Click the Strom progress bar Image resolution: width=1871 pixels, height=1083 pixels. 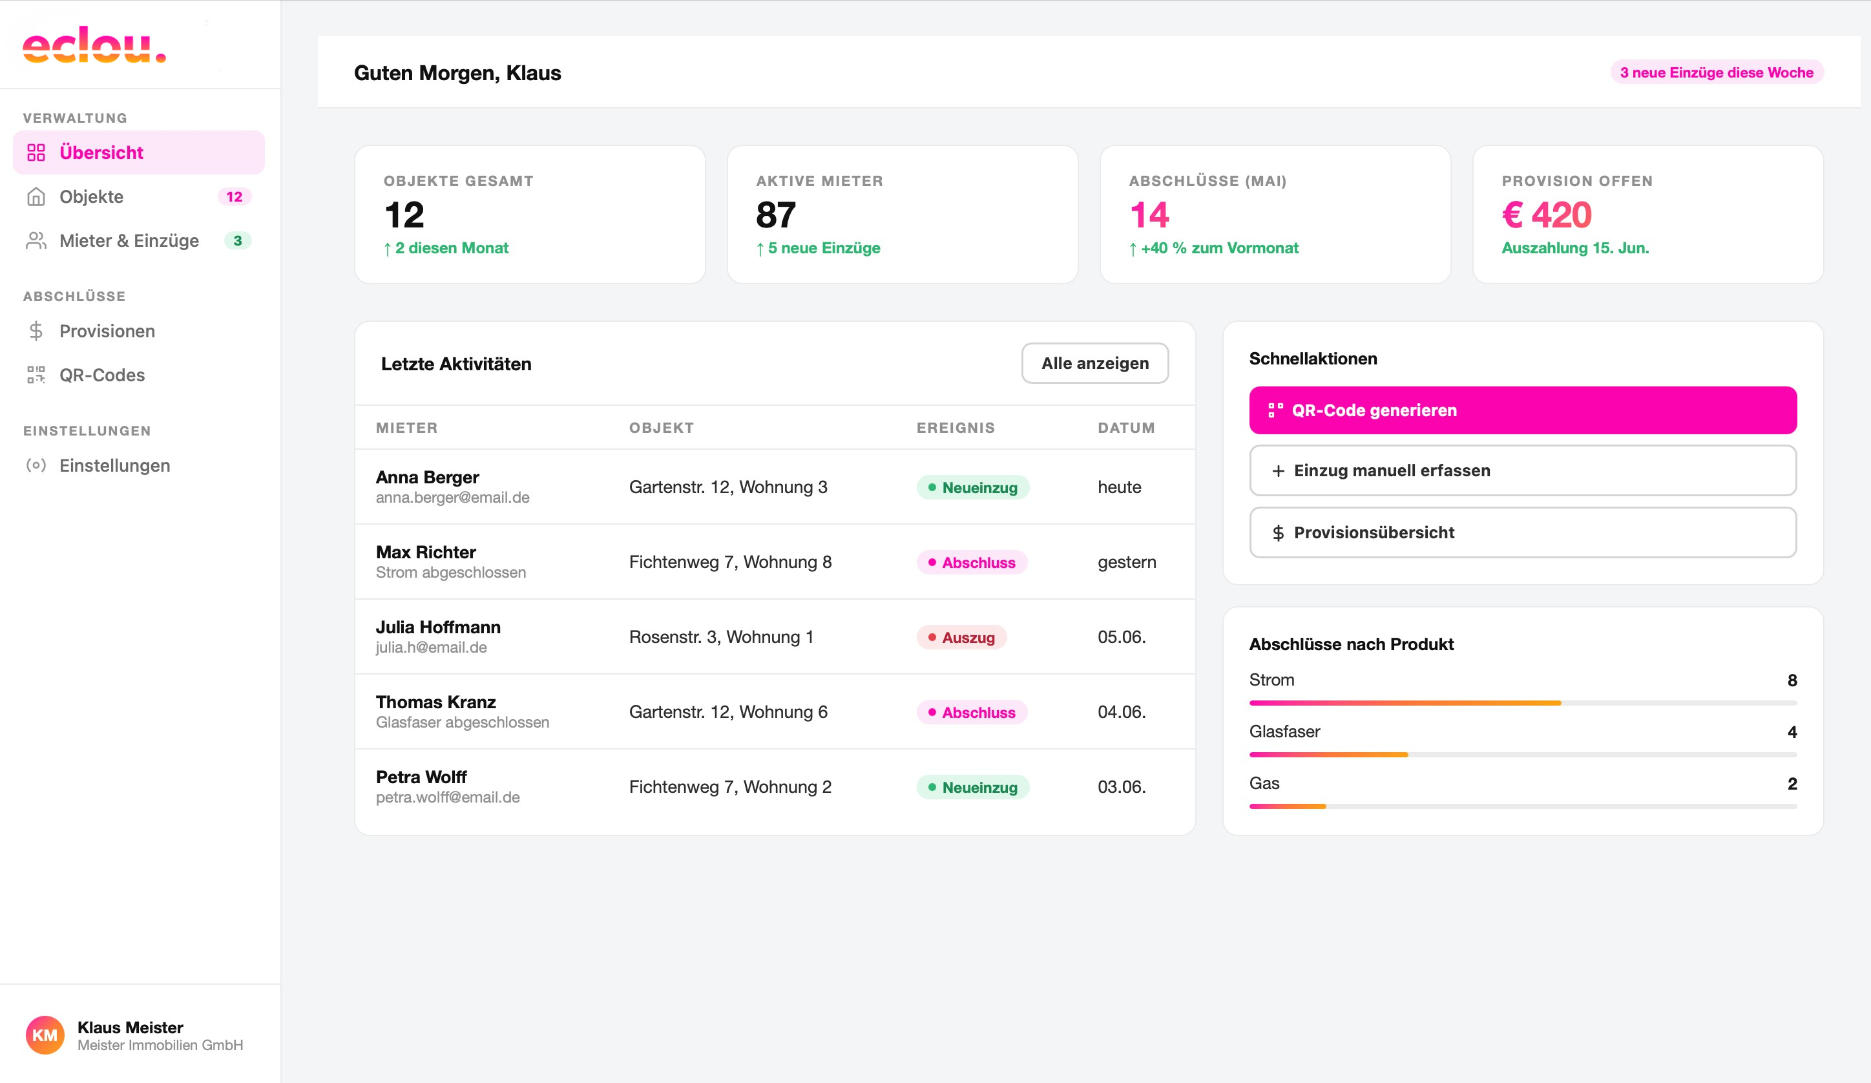coord(1523,702)
